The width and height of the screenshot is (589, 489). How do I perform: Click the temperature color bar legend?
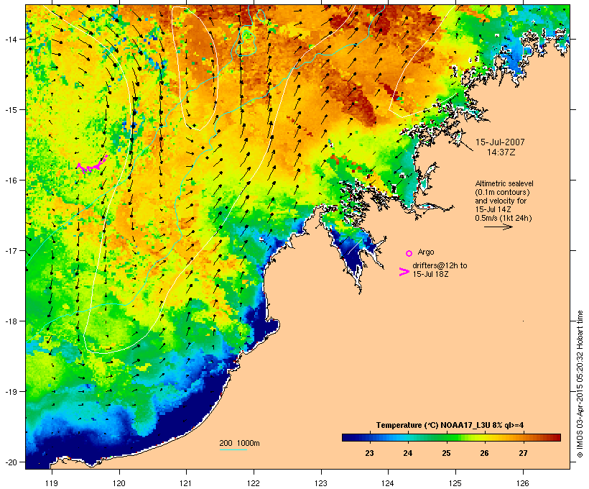(451, 437)
